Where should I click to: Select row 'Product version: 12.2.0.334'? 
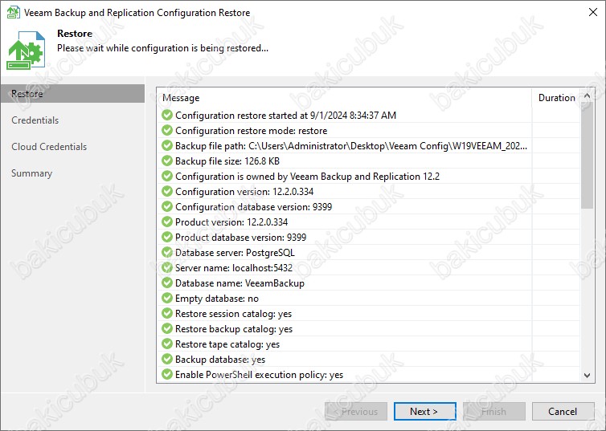click(x=369, y=222)
